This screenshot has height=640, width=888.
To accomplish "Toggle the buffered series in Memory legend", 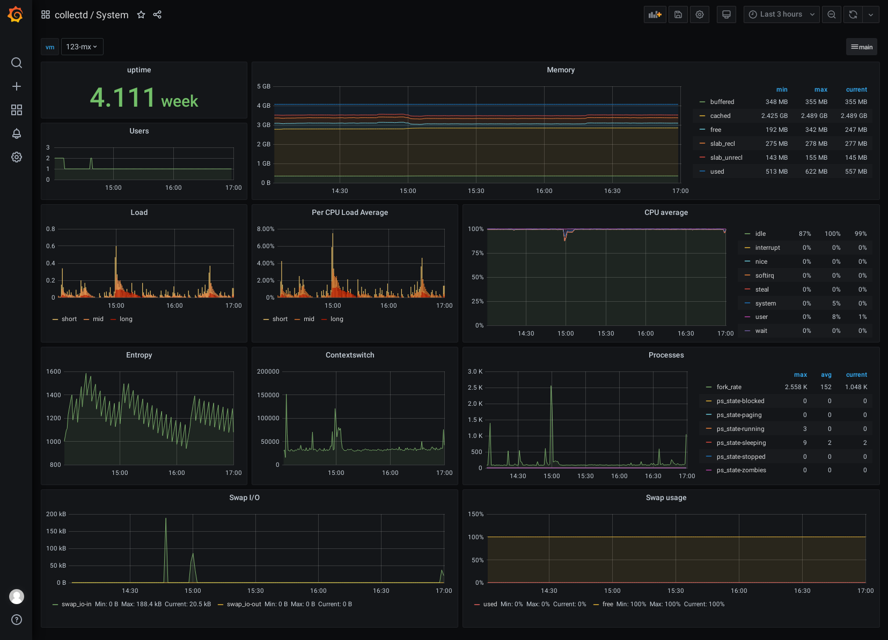I will 722,102.
